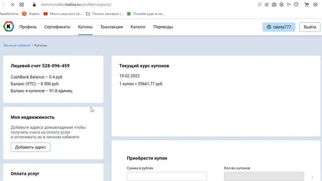The height and width of the screenshot is (181, 322).
Task: Click the date 19.02.2022
Action: 129,76
